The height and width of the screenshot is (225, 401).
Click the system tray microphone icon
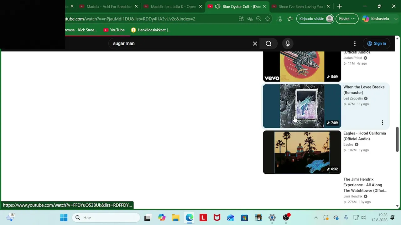(346, 217)
